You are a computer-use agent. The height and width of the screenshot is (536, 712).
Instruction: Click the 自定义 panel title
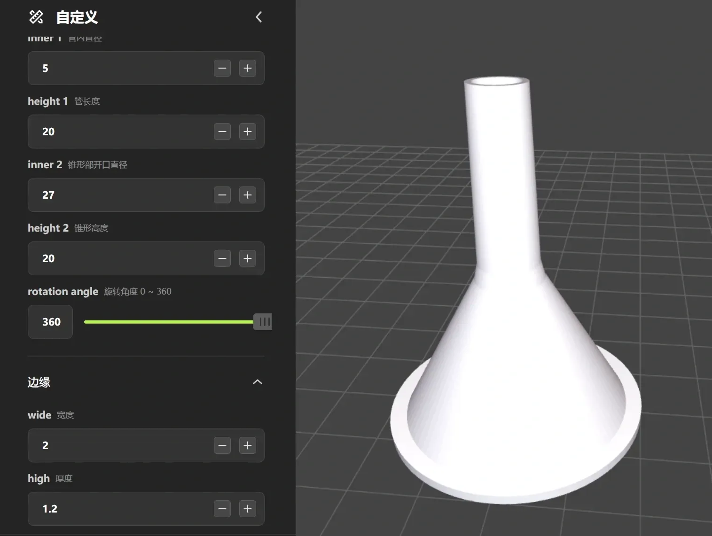coord(77,17)
